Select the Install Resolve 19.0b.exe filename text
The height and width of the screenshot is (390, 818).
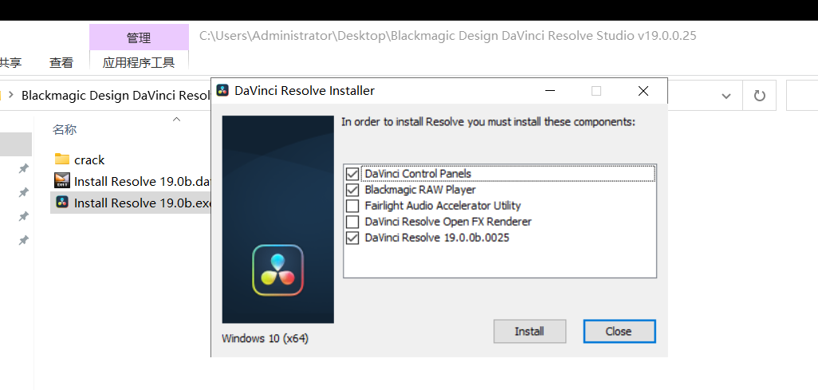pos(142,203)
